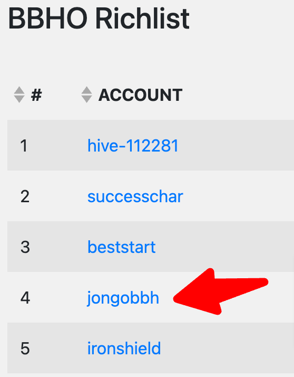The height and width of the screenshot is (377, 294).
Task: Open the successchar account link
Action: pos(135,196)
